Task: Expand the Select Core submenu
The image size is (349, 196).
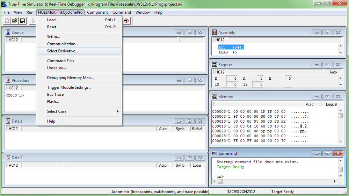Action: tap(79, 111)
